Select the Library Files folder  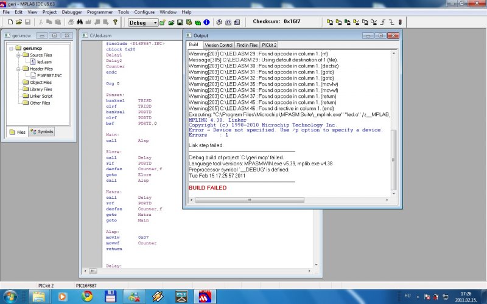point(37,89)
